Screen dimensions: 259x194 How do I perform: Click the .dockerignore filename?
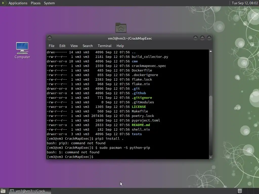point(145,75)
